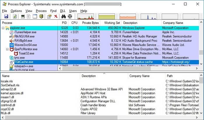Click the yellow commit history graph

(107, 17)
